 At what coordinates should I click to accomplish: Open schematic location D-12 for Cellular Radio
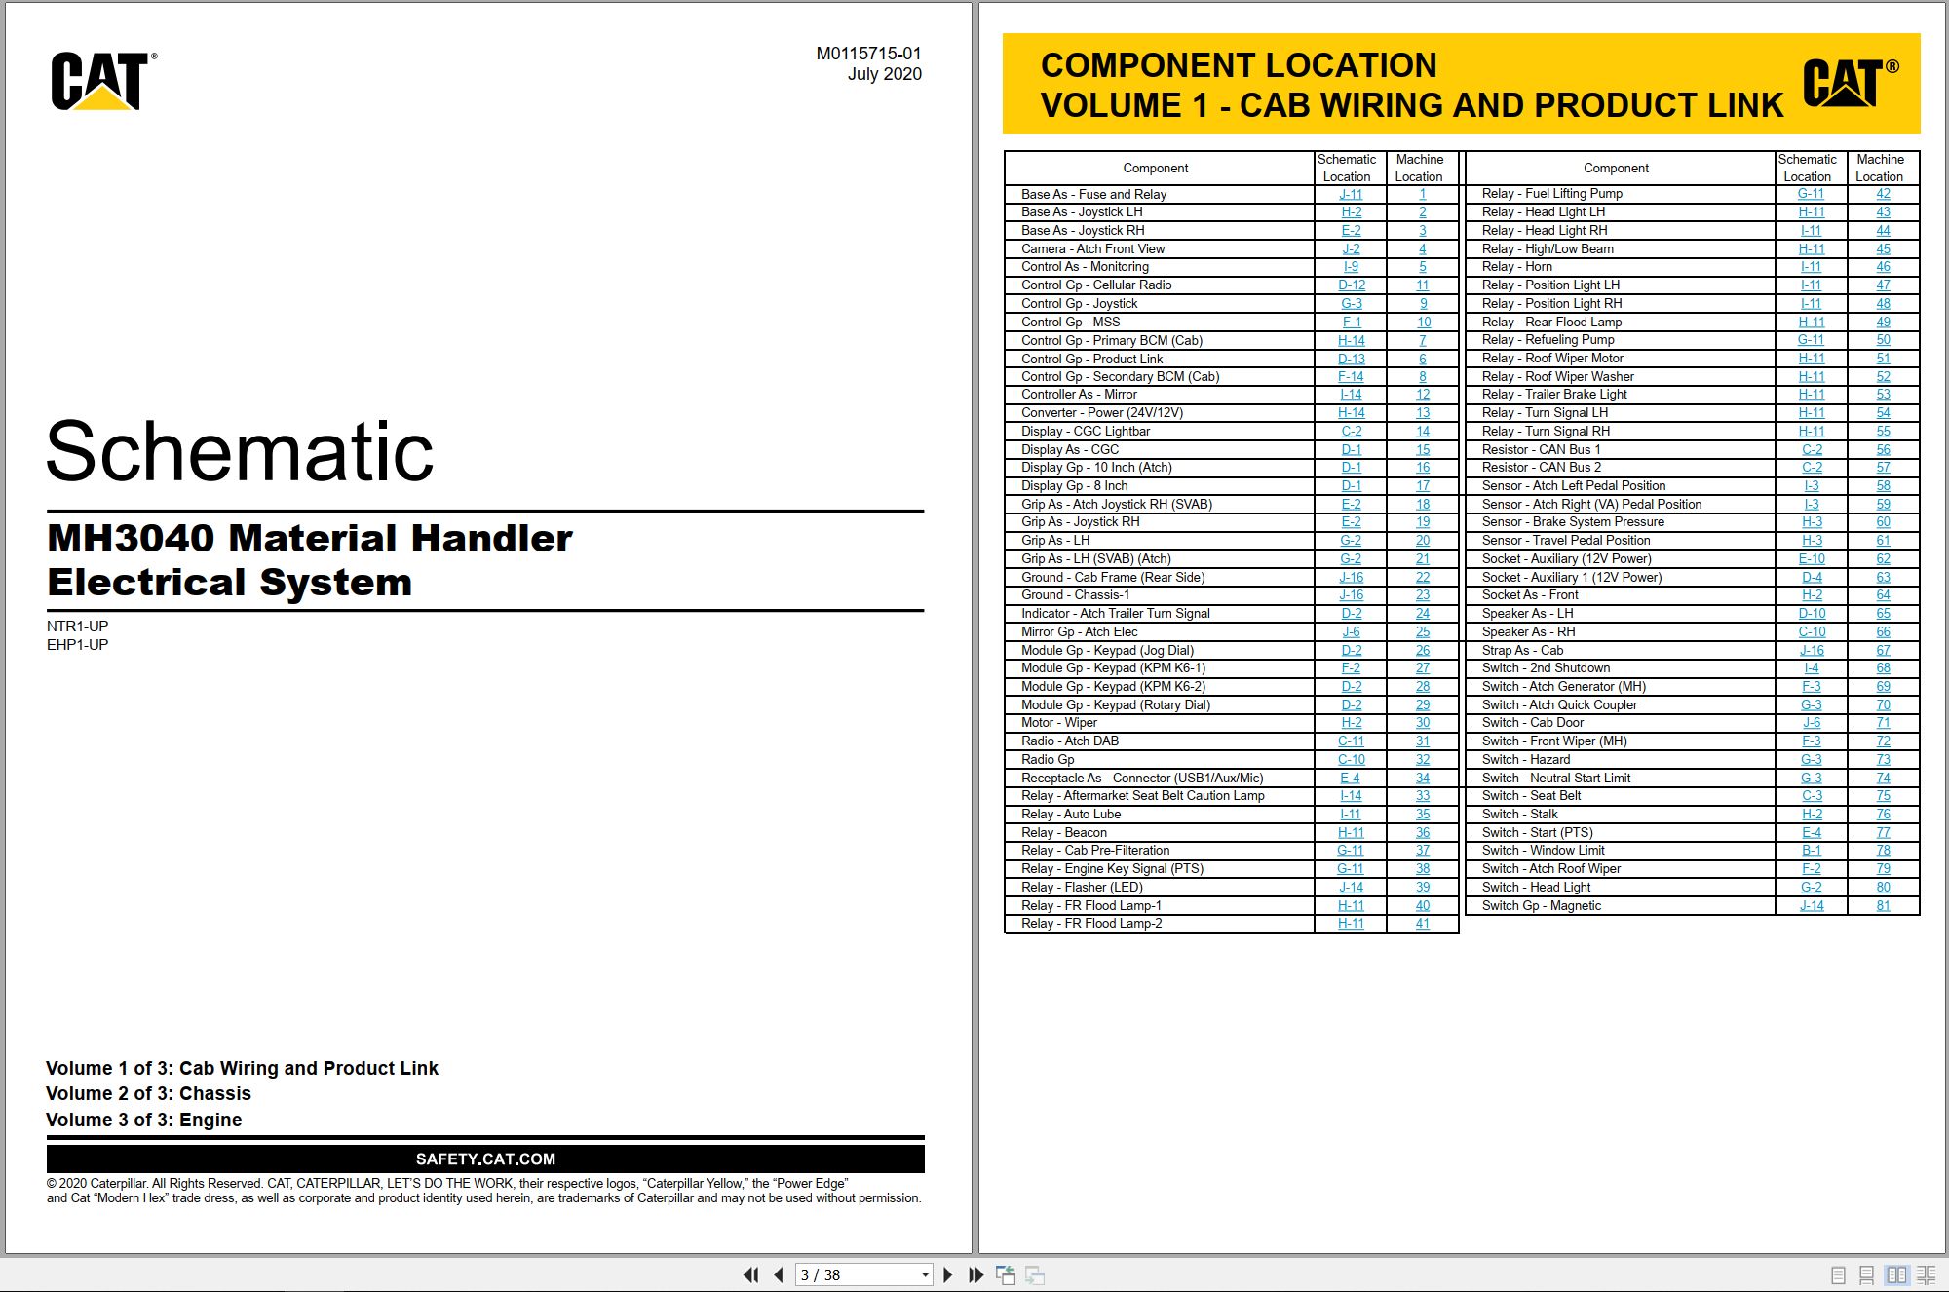pos(1351,285)
